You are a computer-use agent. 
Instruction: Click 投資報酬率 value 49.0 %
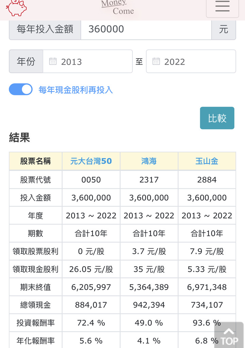(x=149, y=323)
